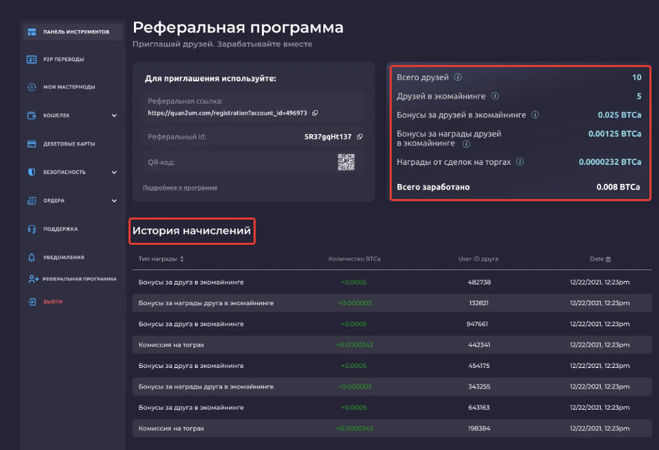Expand the Ордера submenu chevron
The image size is (659, 450).
point(114,200)
